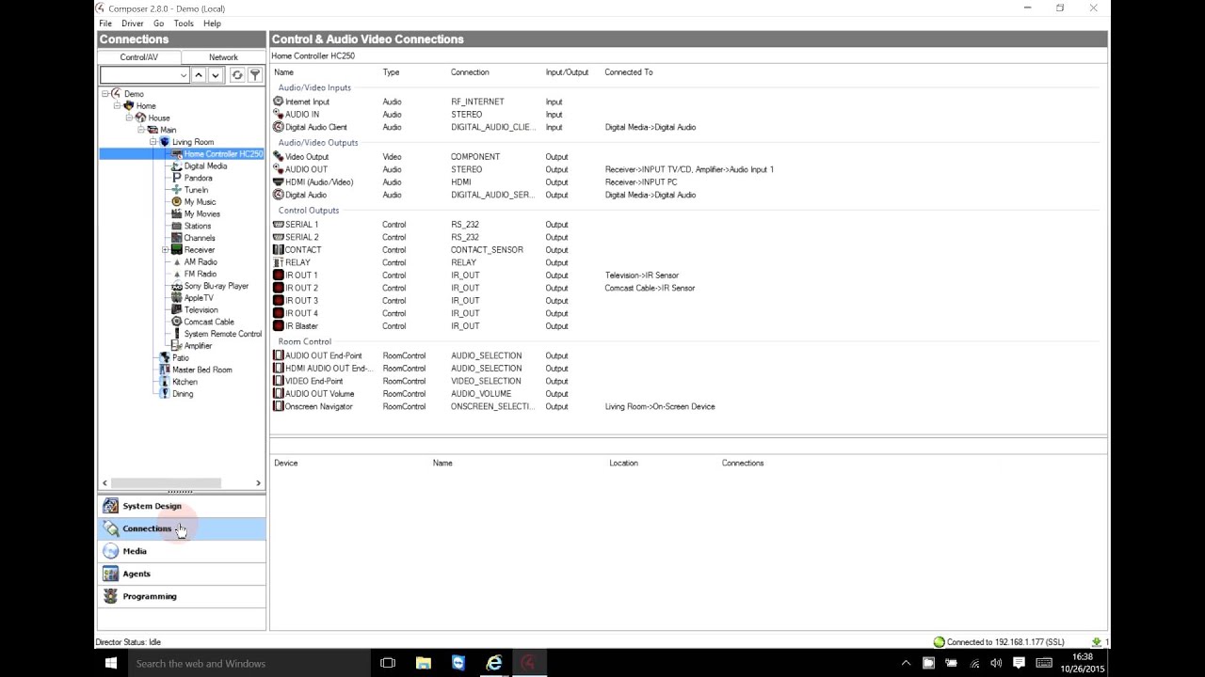Image resolution: width=1205 pixels, height=677 pixels.
Task: Click the IR OUT 1 red connector icon
Action: (x=278, y=276)
